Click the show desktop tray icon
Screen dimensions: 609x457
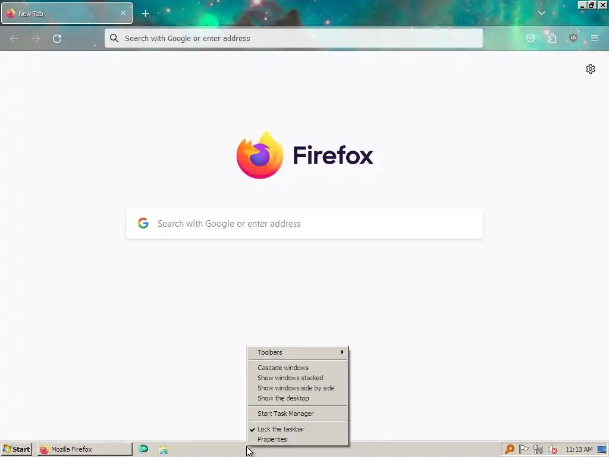point(602,450)
